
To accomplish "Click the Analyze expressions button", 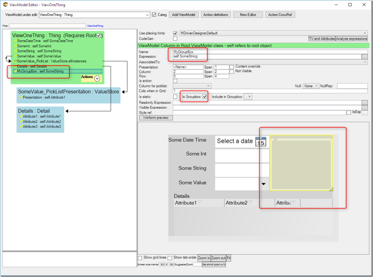I will coord(352,39).
